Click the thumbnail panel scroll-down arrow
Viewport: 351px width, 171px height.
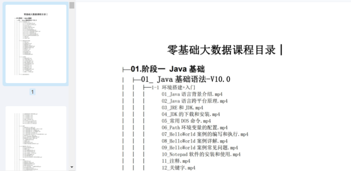tap(72, 167)
